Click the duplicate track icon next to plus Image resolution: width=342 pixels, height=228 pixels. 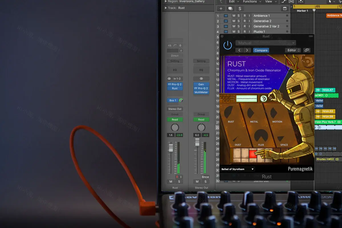click(x=230, y=9)
